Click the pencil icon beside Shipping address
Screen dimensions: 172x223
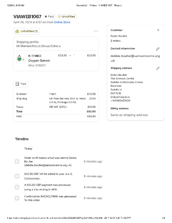[158, 68]
